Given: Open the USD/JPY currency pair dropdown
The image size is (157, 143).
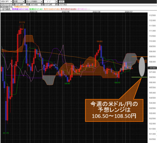Looking at the screenshot, I should (x=6, y=2).
